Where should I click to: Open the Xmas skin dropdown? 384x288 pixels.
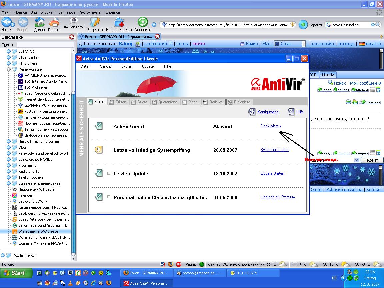(x=303, y=44)
